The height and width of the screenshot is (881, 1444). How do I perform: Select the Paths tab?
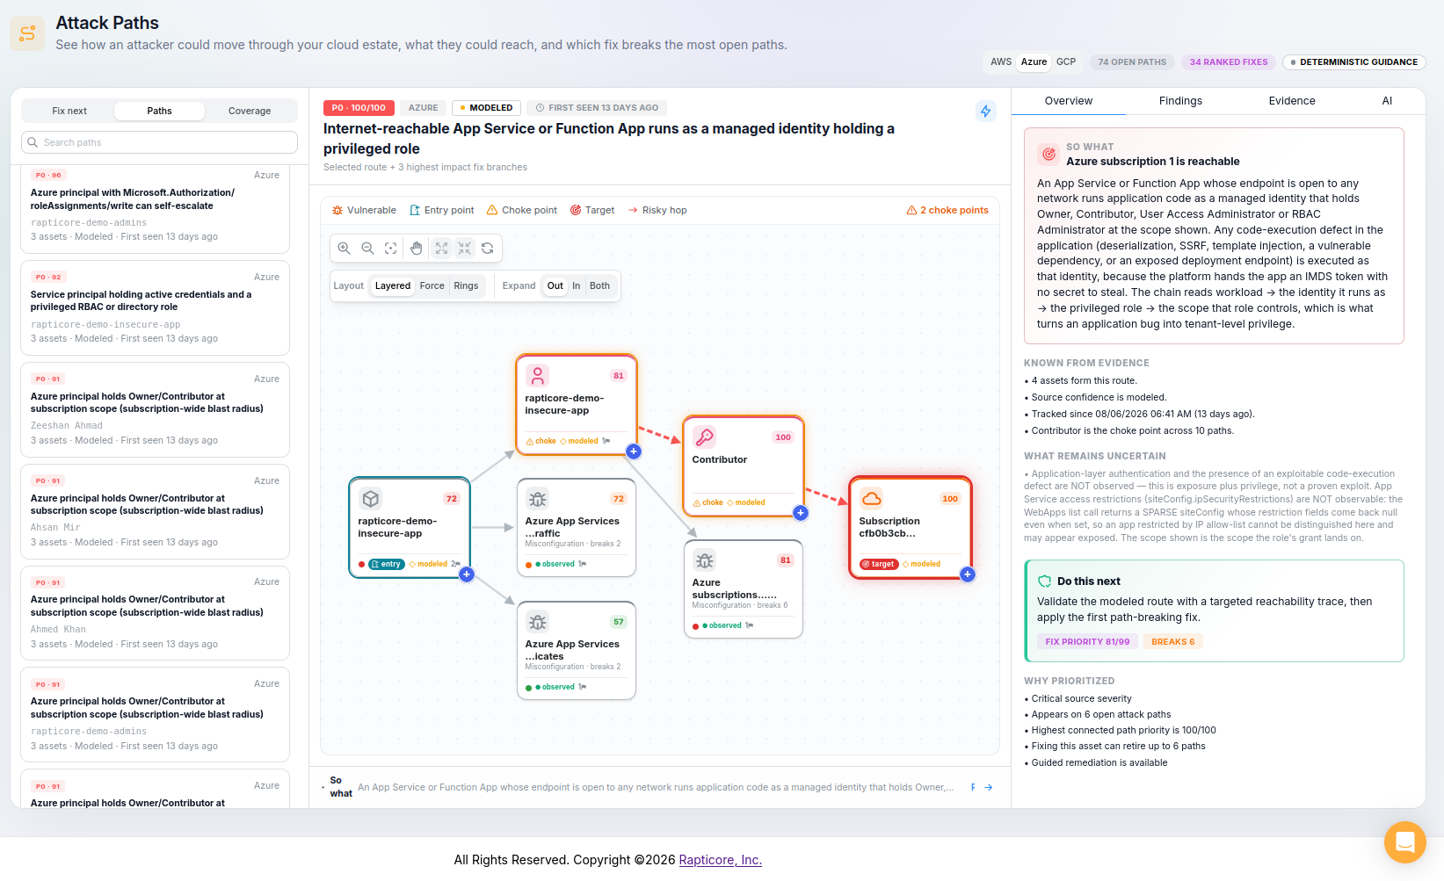(159, 111)
